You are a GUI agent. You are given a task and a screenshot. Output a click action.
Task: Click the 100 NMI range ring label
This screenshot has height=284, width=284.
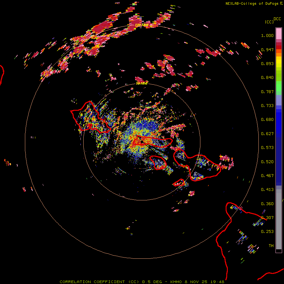142,25
